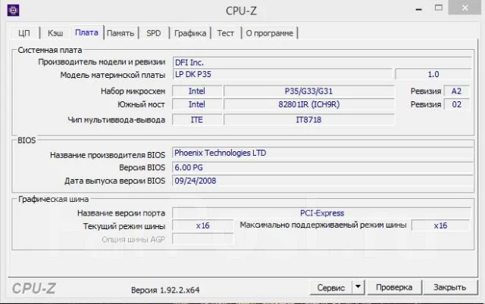Switch to the Кэш tab
The width and height of the screenshot is (485, 304).
(x=55, y=33)
